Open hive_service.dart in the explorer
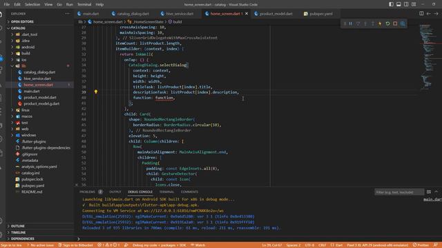442x248 pixels. [37, 79]
